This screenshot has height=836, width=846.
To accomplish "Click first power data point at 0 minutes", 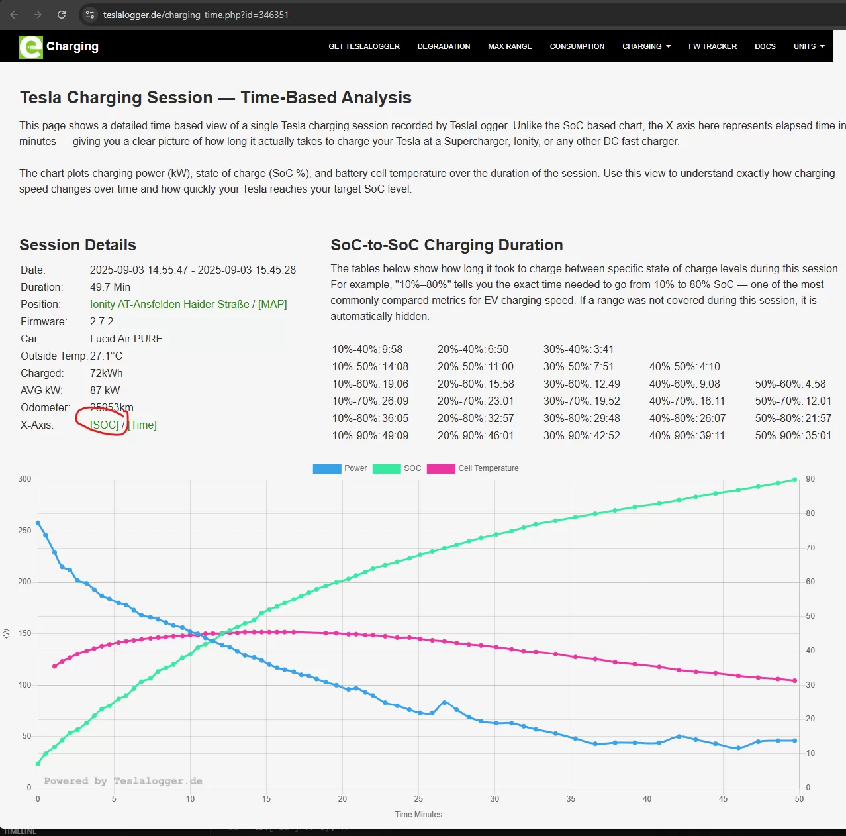I will point(38,523).
